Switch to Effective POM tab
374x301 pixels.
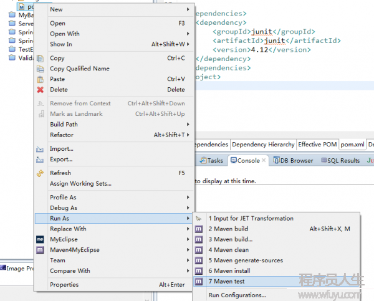pyautogui.click(x=317, y=145)
